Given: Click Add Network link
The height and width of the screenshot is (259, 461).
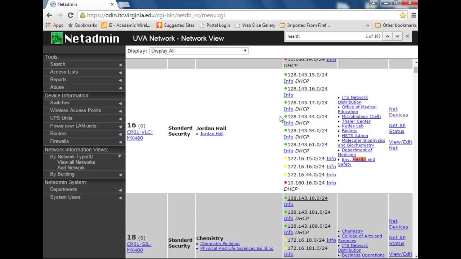Looking at the screenshot, I should point(71,168).
